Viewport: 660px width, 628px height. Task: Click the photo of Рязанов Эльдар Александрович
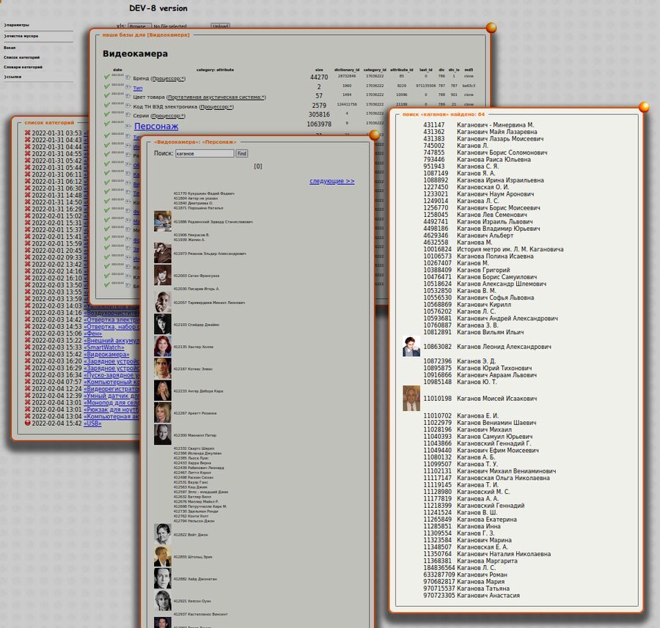click(x=163, y=254)
